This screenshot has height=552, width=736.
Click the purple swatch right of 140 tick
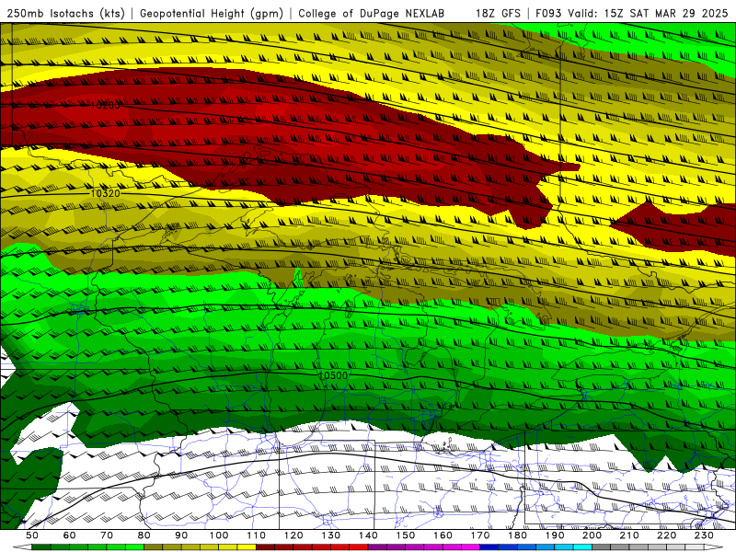(x=377, y=547)
